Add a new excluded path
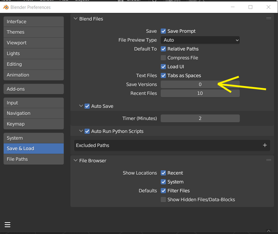 tap(265, 145)
